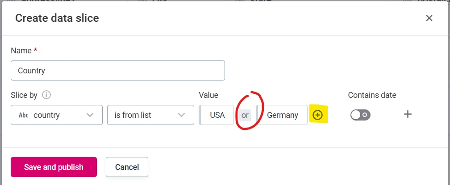
Task: Open the country column dropdown
Action: 57,115
